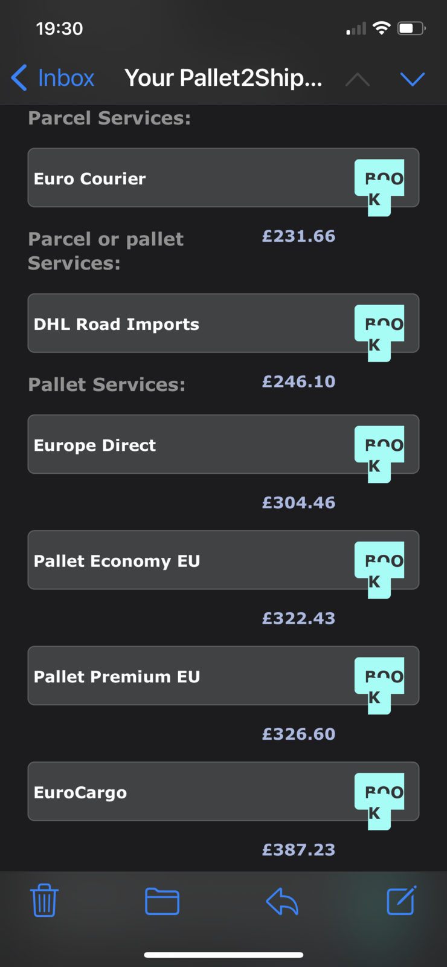Tap the battery indicator in status bar
The width and height of the screenshot is (447, 967).
411,28
